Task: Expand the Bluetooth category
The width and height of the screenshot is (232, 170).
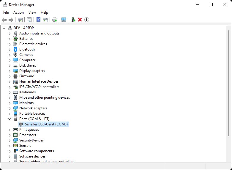Action: click(x=10, y=49)
